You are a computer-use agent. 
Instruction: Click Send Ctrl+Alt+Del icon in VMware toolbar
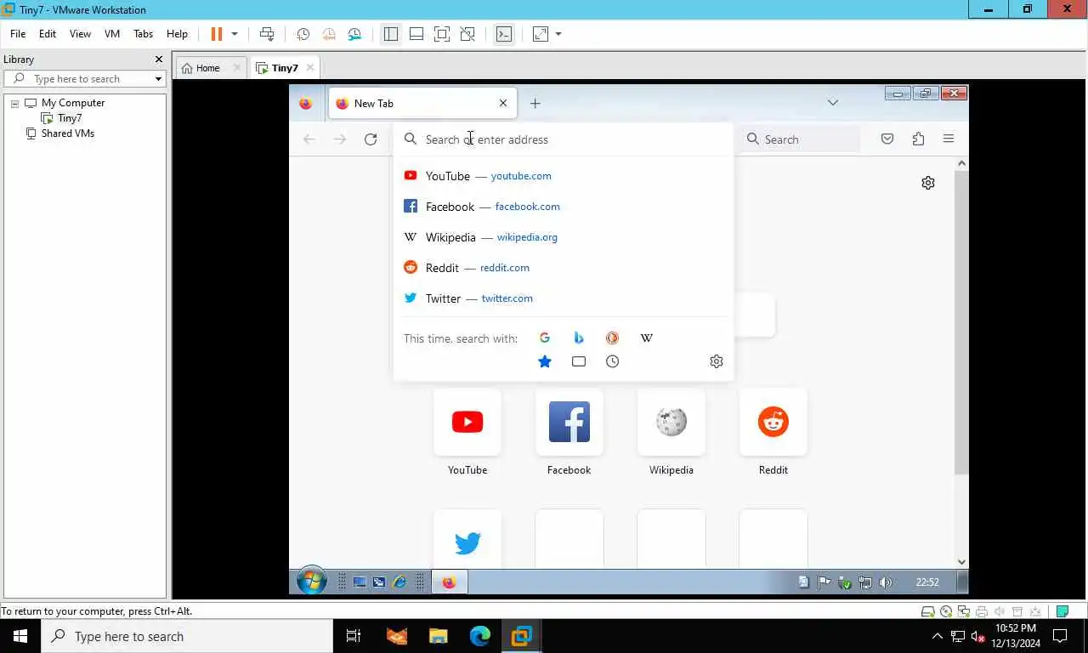[x=267, y=34]
